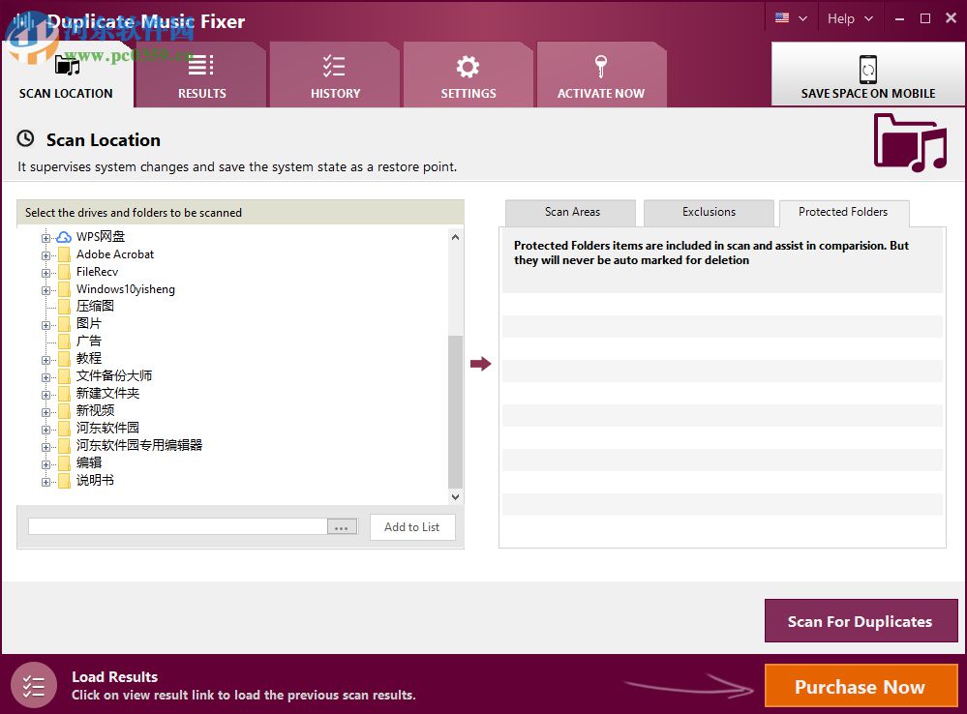967x714 pixels.
Task: Click the folder path input field
Action: tap(177, 526)
